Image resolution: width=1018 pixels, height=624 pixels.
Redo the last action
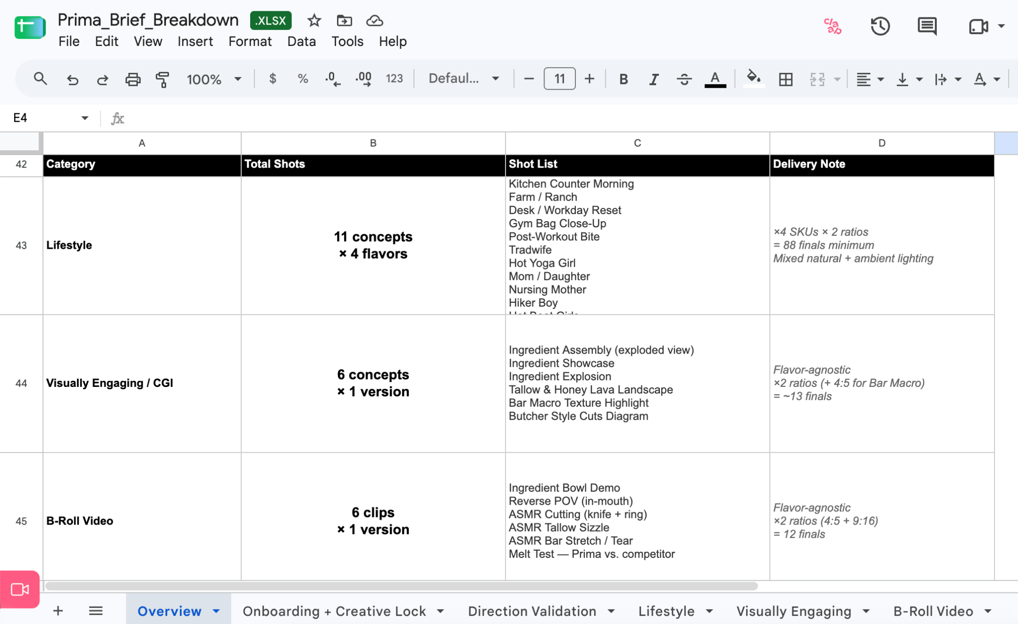pyautogui.click(x=102, y=79)
